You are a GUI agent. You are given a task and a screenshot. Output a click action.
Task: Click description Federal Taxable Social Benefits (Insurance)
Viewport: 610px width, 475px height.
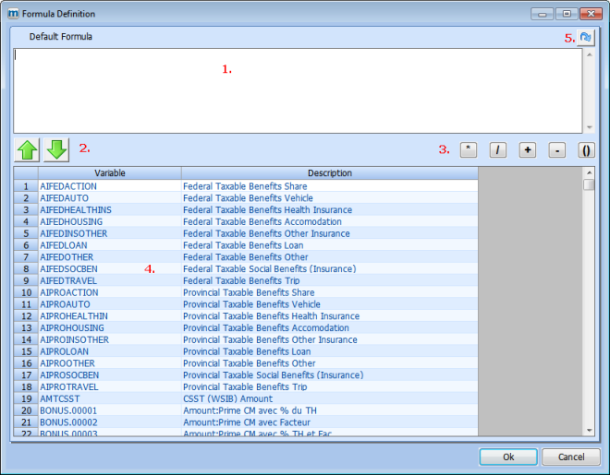pyautogui.click(x=270, y=269)
